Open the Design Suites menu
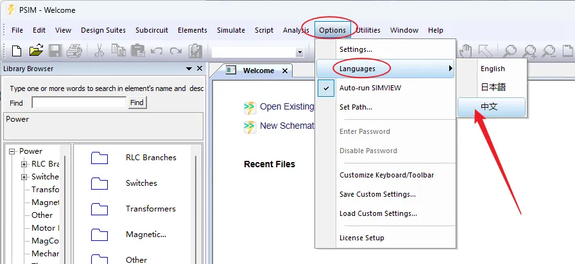This screenshot has height=264, width=575. [103, 30]
